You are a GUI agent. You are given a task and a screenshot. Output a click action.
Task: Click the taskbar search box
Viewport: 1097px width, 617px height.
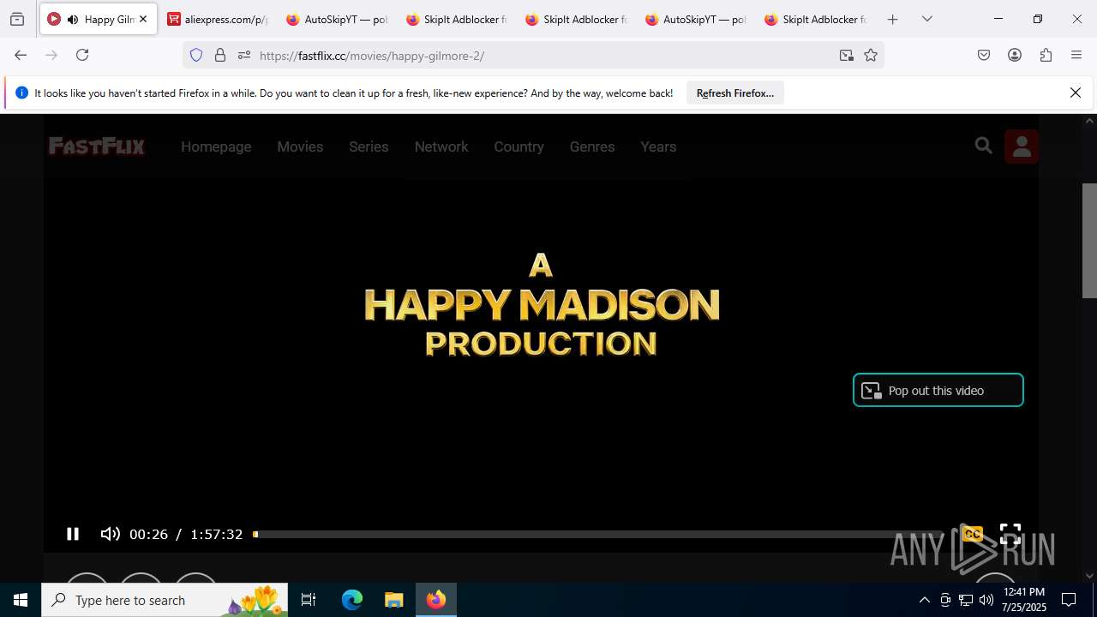(x=165, y=600)
